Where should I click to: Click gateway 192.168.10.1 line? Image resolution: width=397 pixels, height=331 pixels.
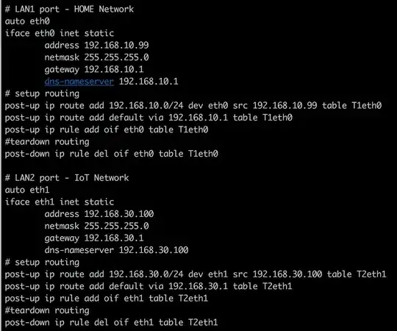click(94, 69)
